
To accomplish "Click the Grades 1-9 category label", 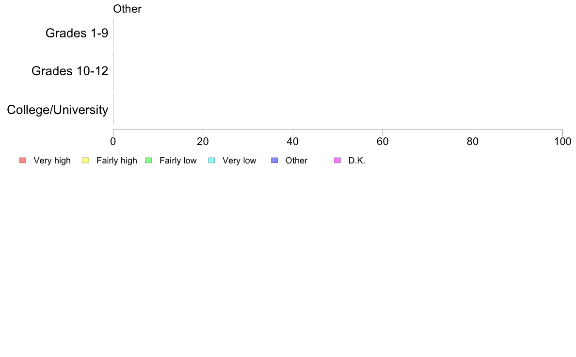I will 77,33.
